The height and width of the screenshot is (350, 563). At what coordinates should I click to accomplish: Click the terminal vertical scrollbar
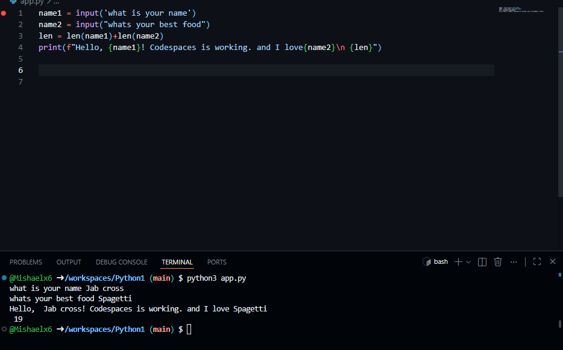(x=560, y=323)
